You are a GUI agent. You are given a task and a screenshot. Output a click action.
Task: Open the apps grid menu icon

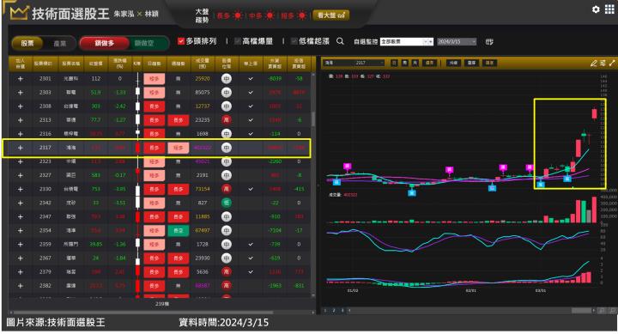[x=609, y=9]
